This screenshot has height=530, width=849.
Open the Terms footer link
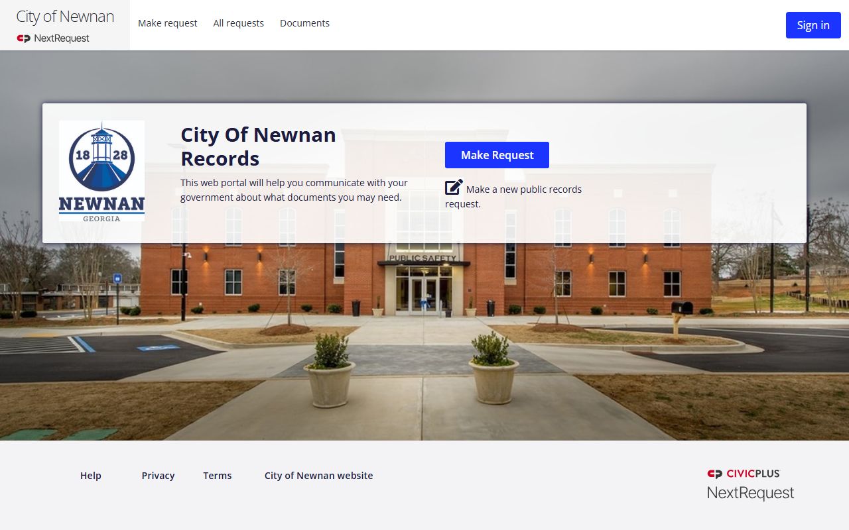218,476
